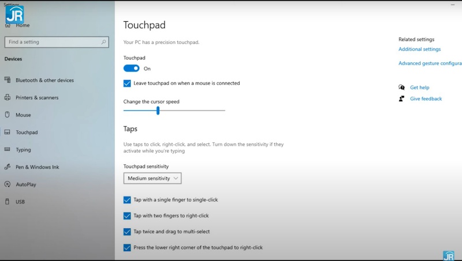Uncheck Leave touchpad on when mouse connected
This screenshot has height=261, width=462.
(127, 83)
